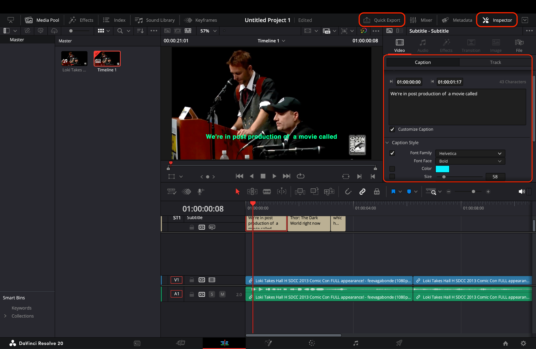Enable Linked Selection in the timeline toolbar
Image resolution: width=536 pixels, height=349 pixels.
[362, 192]
